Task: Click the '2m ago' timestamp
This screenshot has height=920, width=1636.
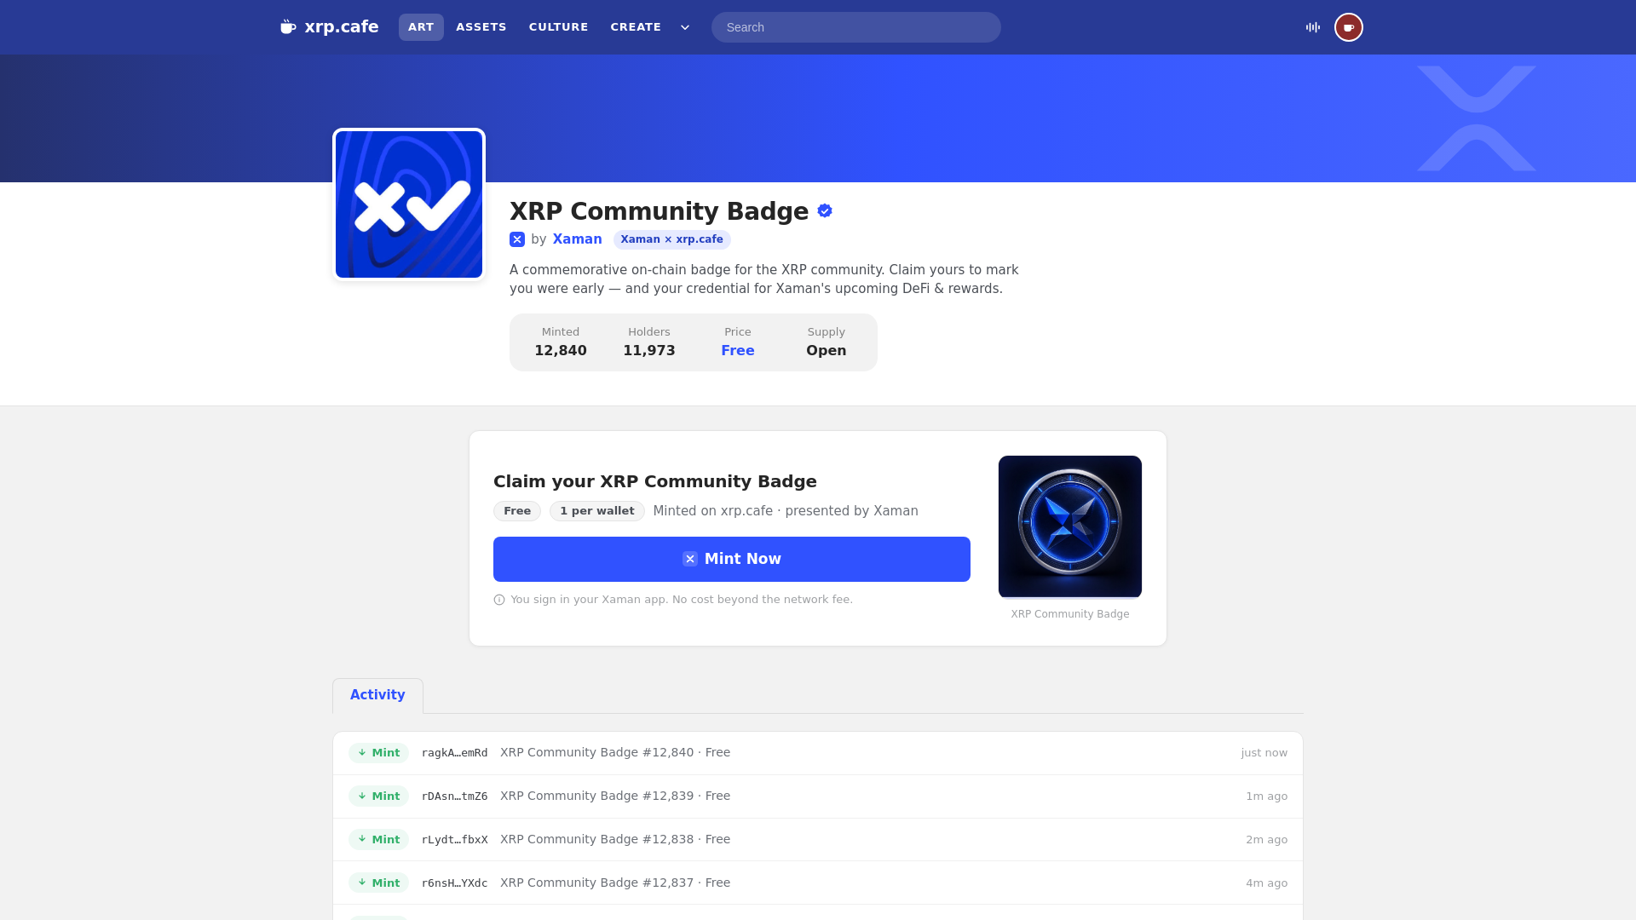Action: click(1267, 840)
